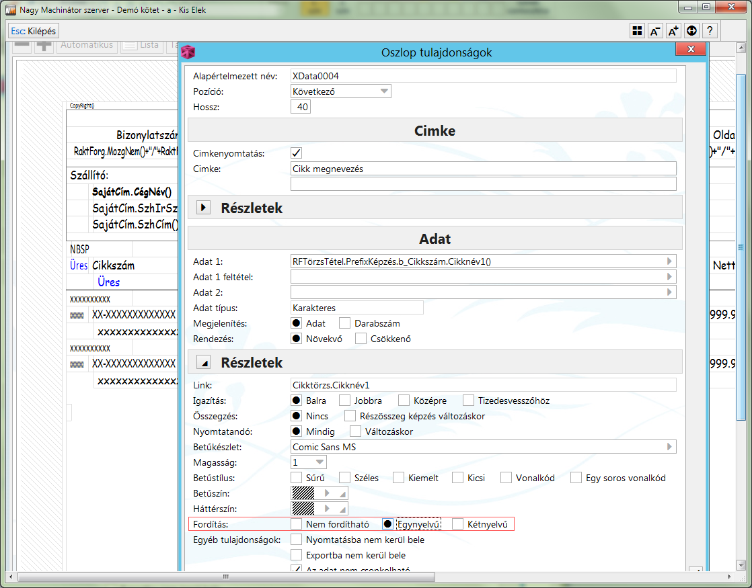Click the pink cube icon in dialog title
Viewport: 752px width, 588px height.
click(x=188, y=52)
